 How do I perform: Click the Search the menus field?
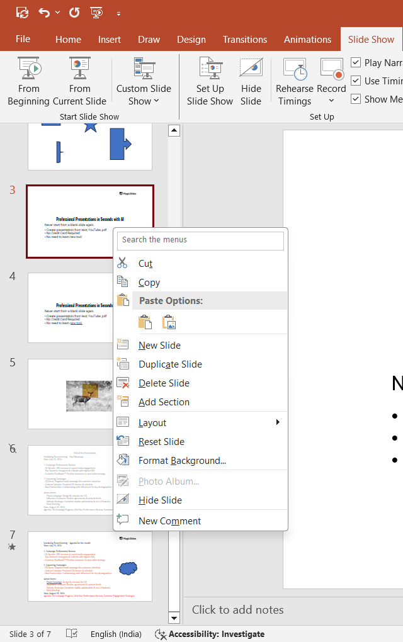[x=200, y=240]
